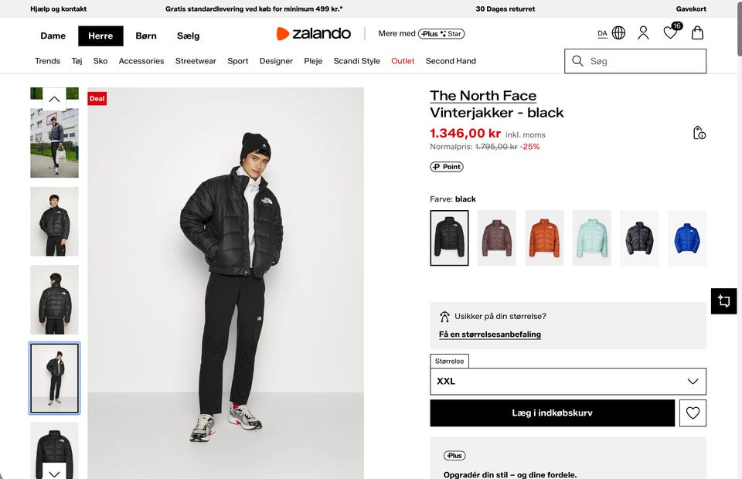
Task: Open the Streetwear menu item
Action: click(196, 61)
